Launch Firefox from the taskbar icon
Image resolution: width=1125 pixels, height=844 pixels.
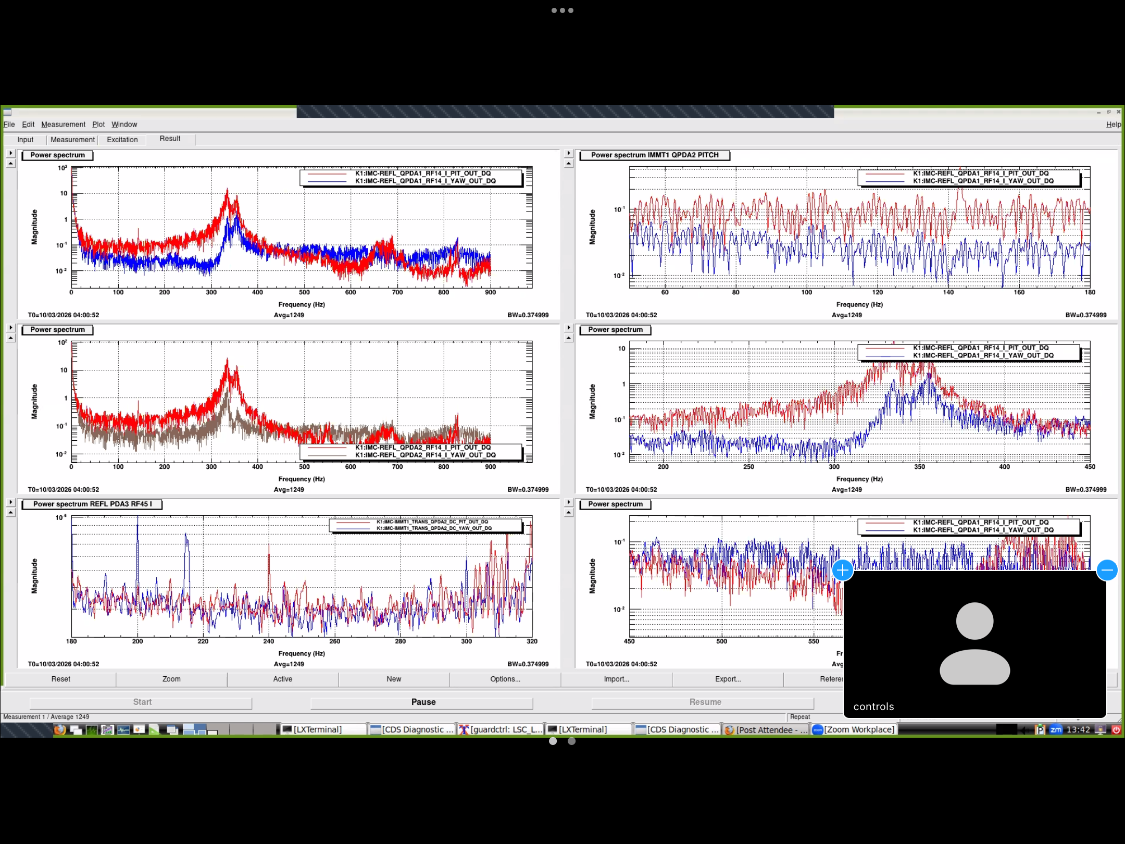coord(60,729)
